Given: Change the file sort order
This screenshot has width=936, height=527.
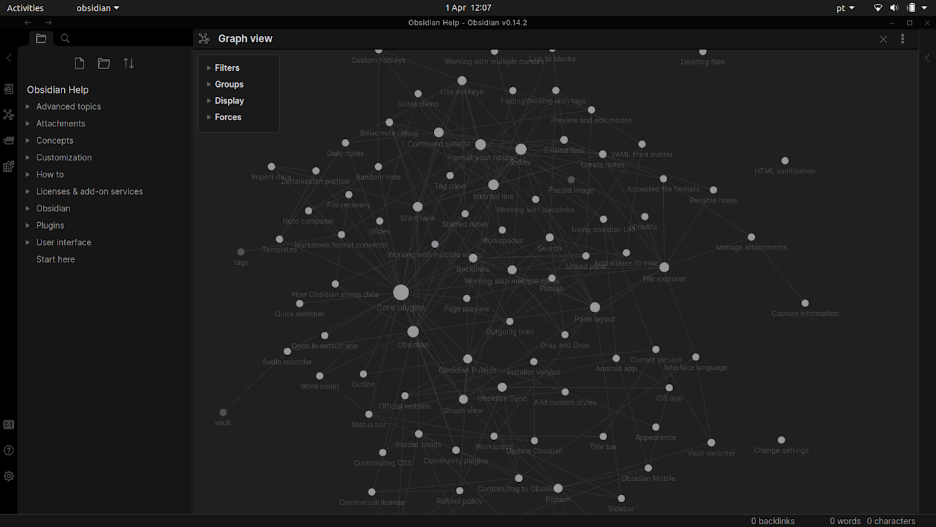Looking at the screenshot, I should pos(128,64).
